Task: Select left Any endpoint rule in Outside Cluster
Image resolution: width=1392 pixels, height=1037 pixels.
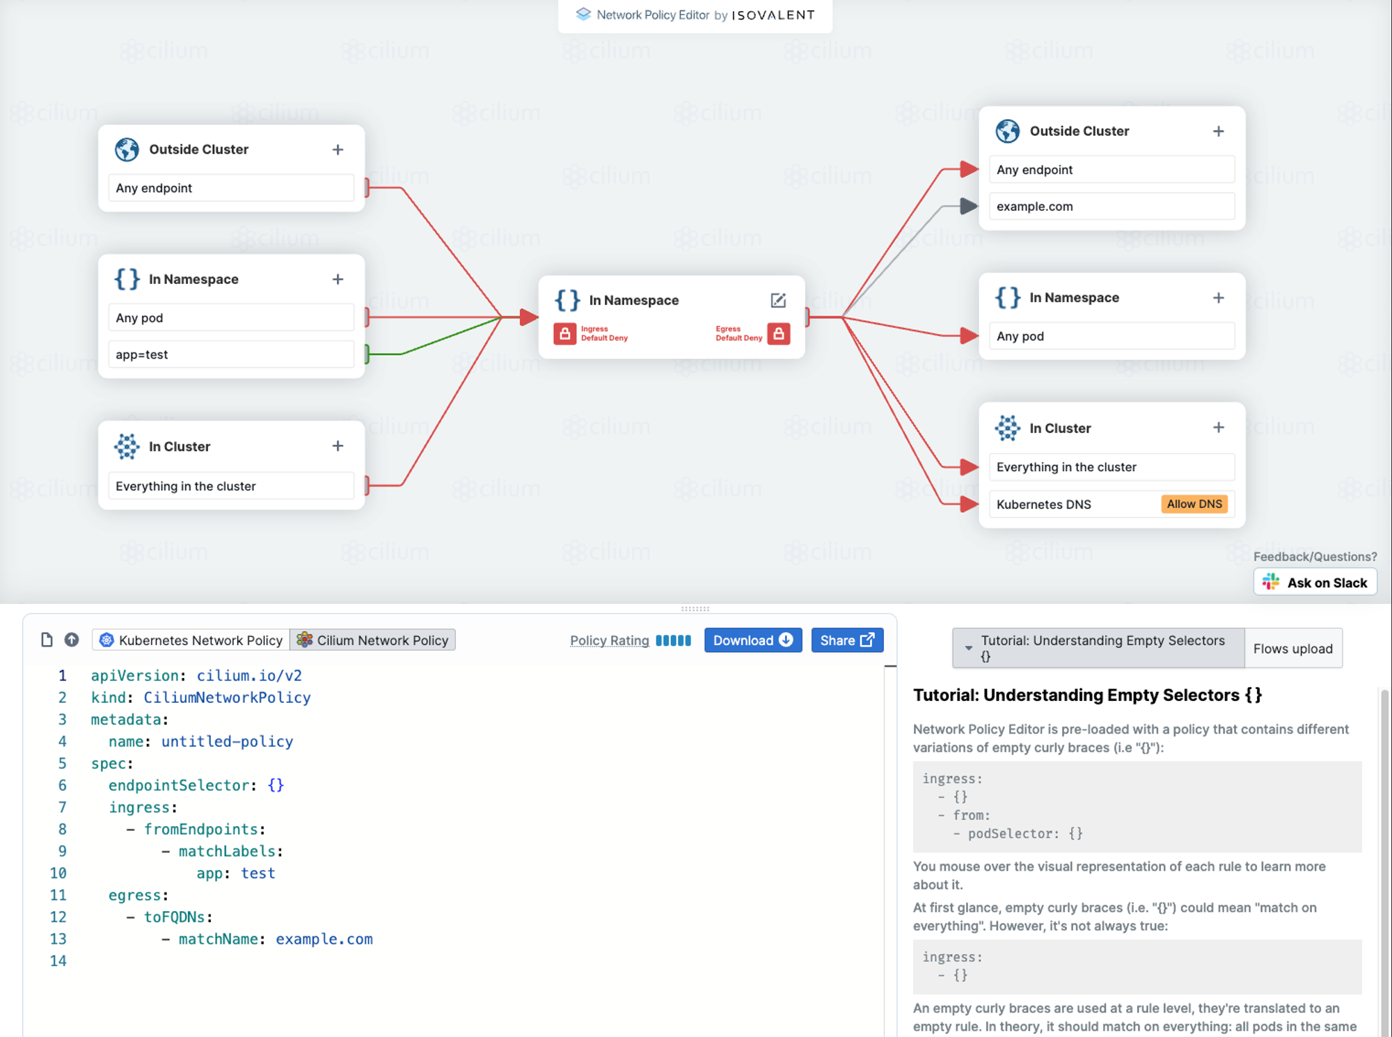Action: pos(231,188)
